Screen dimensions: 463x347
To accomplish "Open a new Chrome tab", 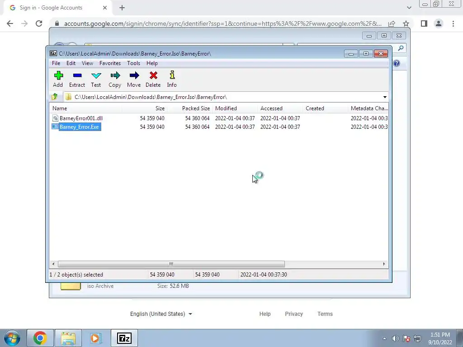I will point(122,8).
